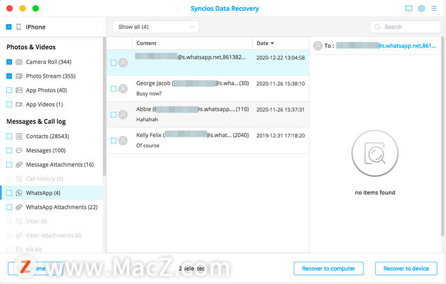This screenshot has width=446, height=284.
Task: Click the Camera Roll camera icon
Action: (x=19, y=62)
